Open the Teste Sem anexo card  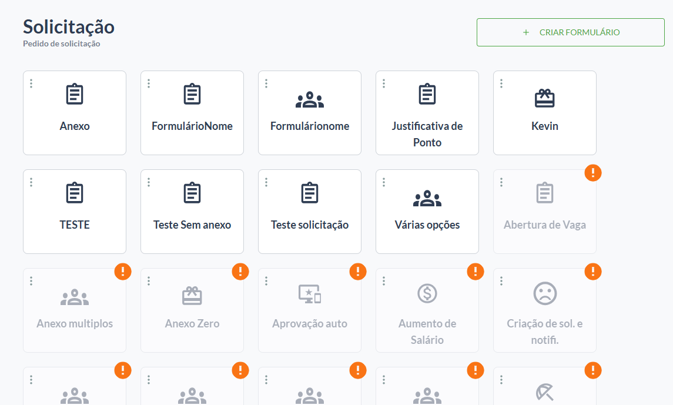point(192,212)
